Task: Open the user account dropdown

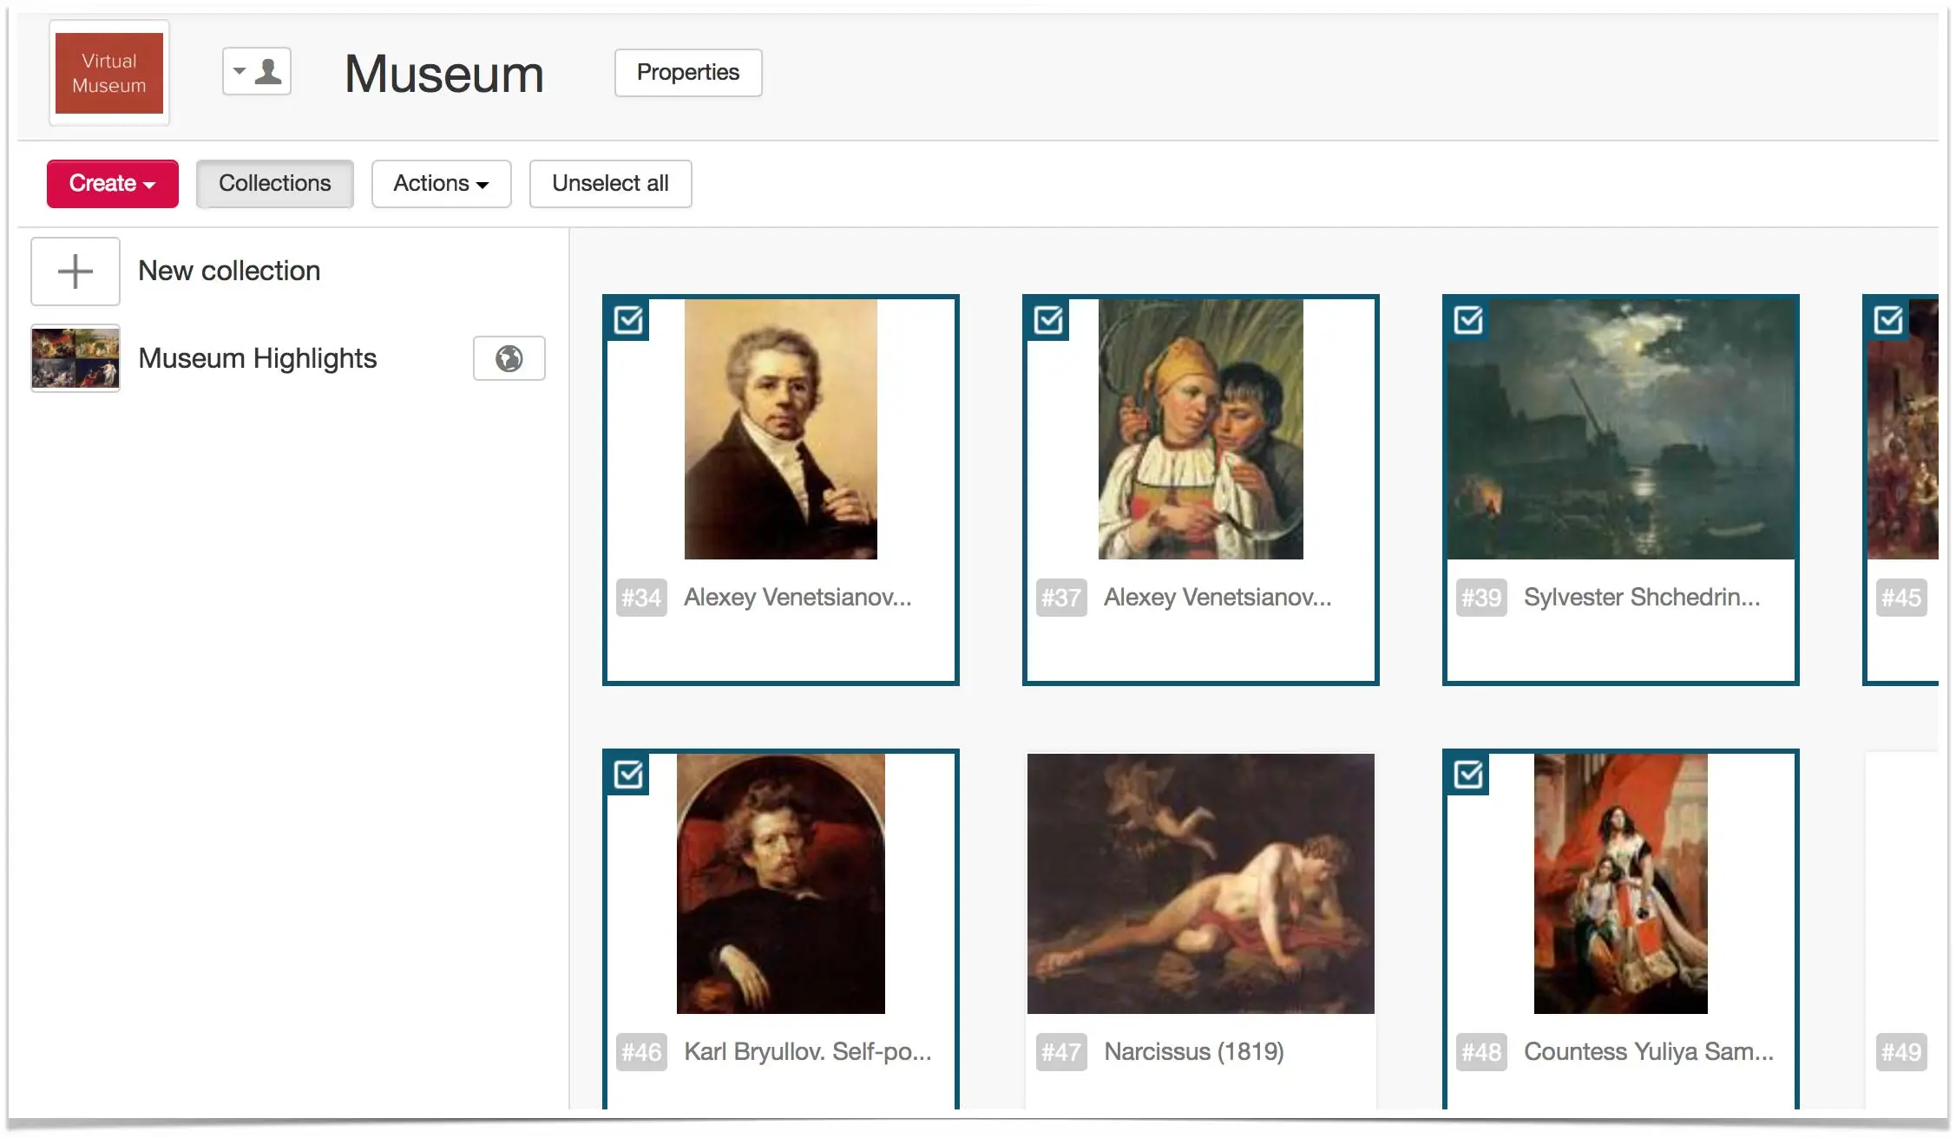Action: coord(257,71)
